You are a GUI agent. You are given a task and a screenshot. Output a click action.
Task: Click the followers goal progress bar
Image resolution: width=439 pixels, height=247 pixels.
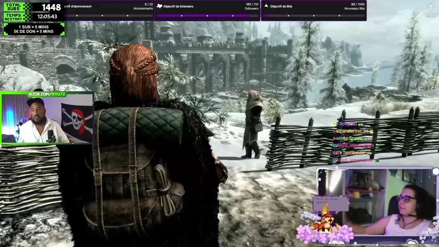pyautogui.click(x=207, y=15)
